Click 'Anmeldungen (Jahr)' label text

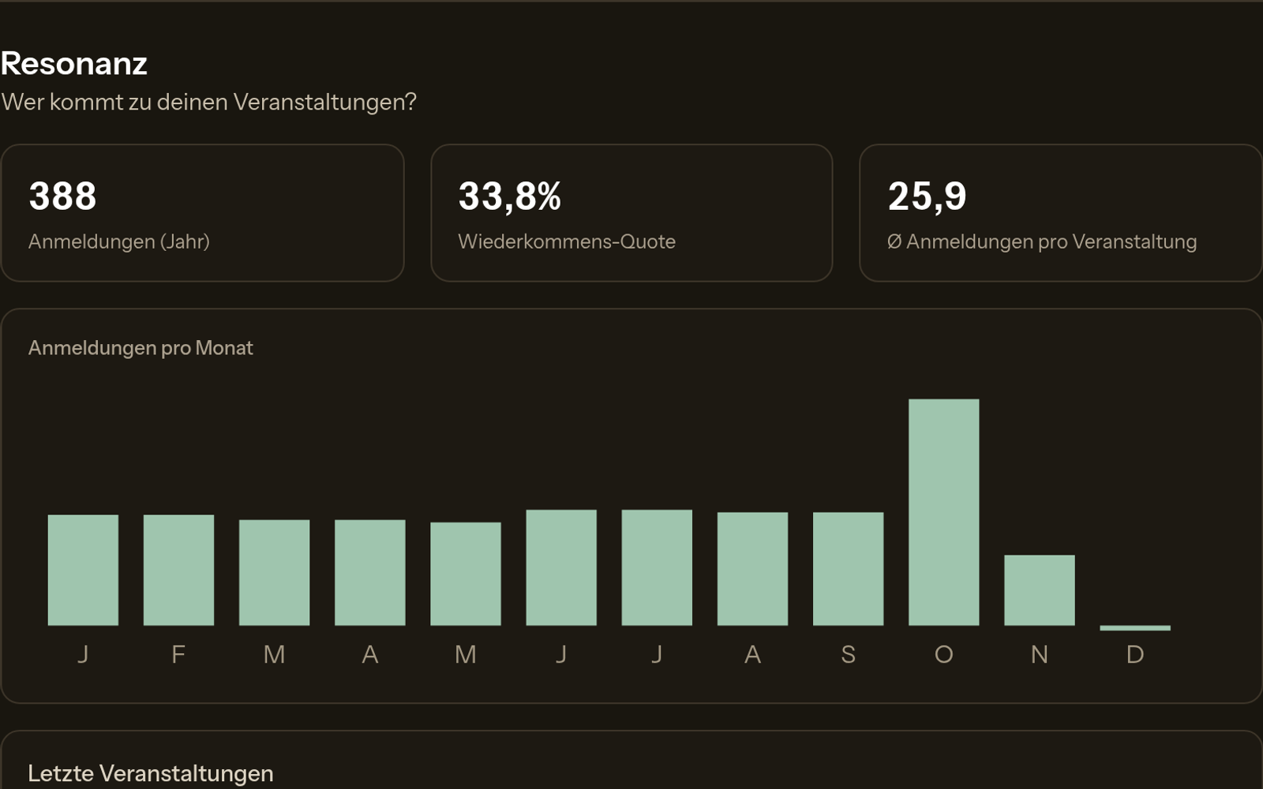coord(119,241)
